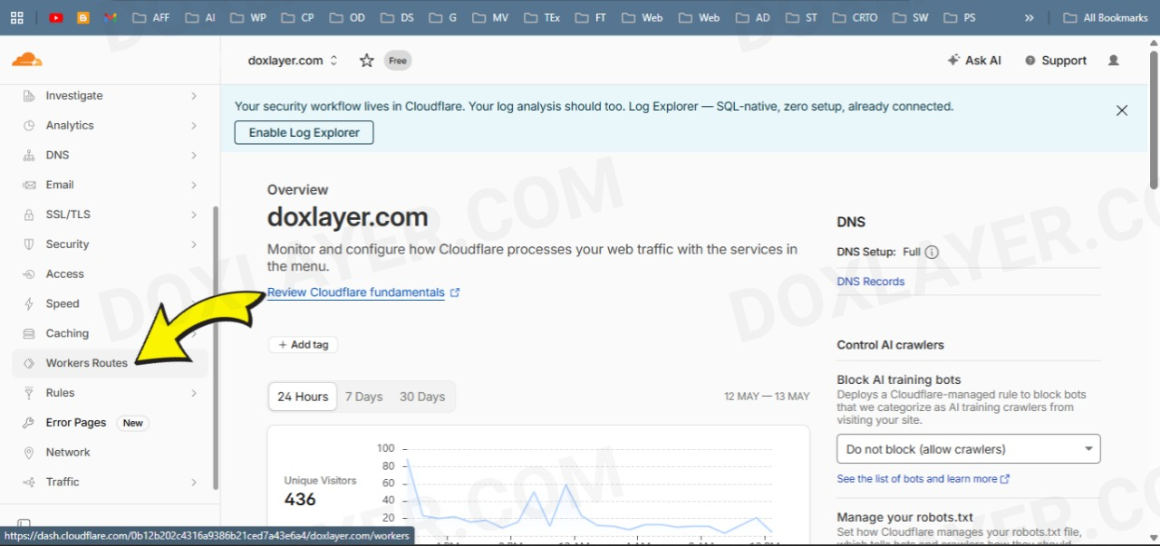Open the DNS Records link
The height and width of the screenshot is (546, 1160).
(x=871, y=282)
